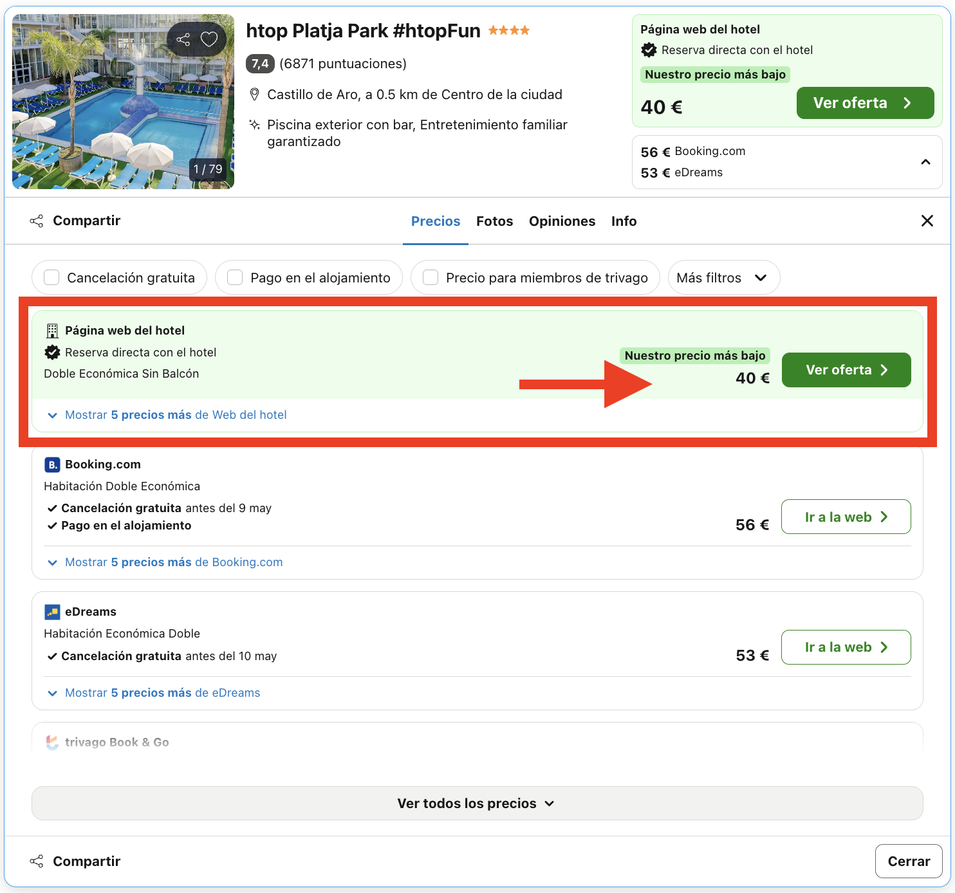Check Precio para miembros de trivago filter
Viewport: 955px width, 893px height.
(x=431, y=278)
